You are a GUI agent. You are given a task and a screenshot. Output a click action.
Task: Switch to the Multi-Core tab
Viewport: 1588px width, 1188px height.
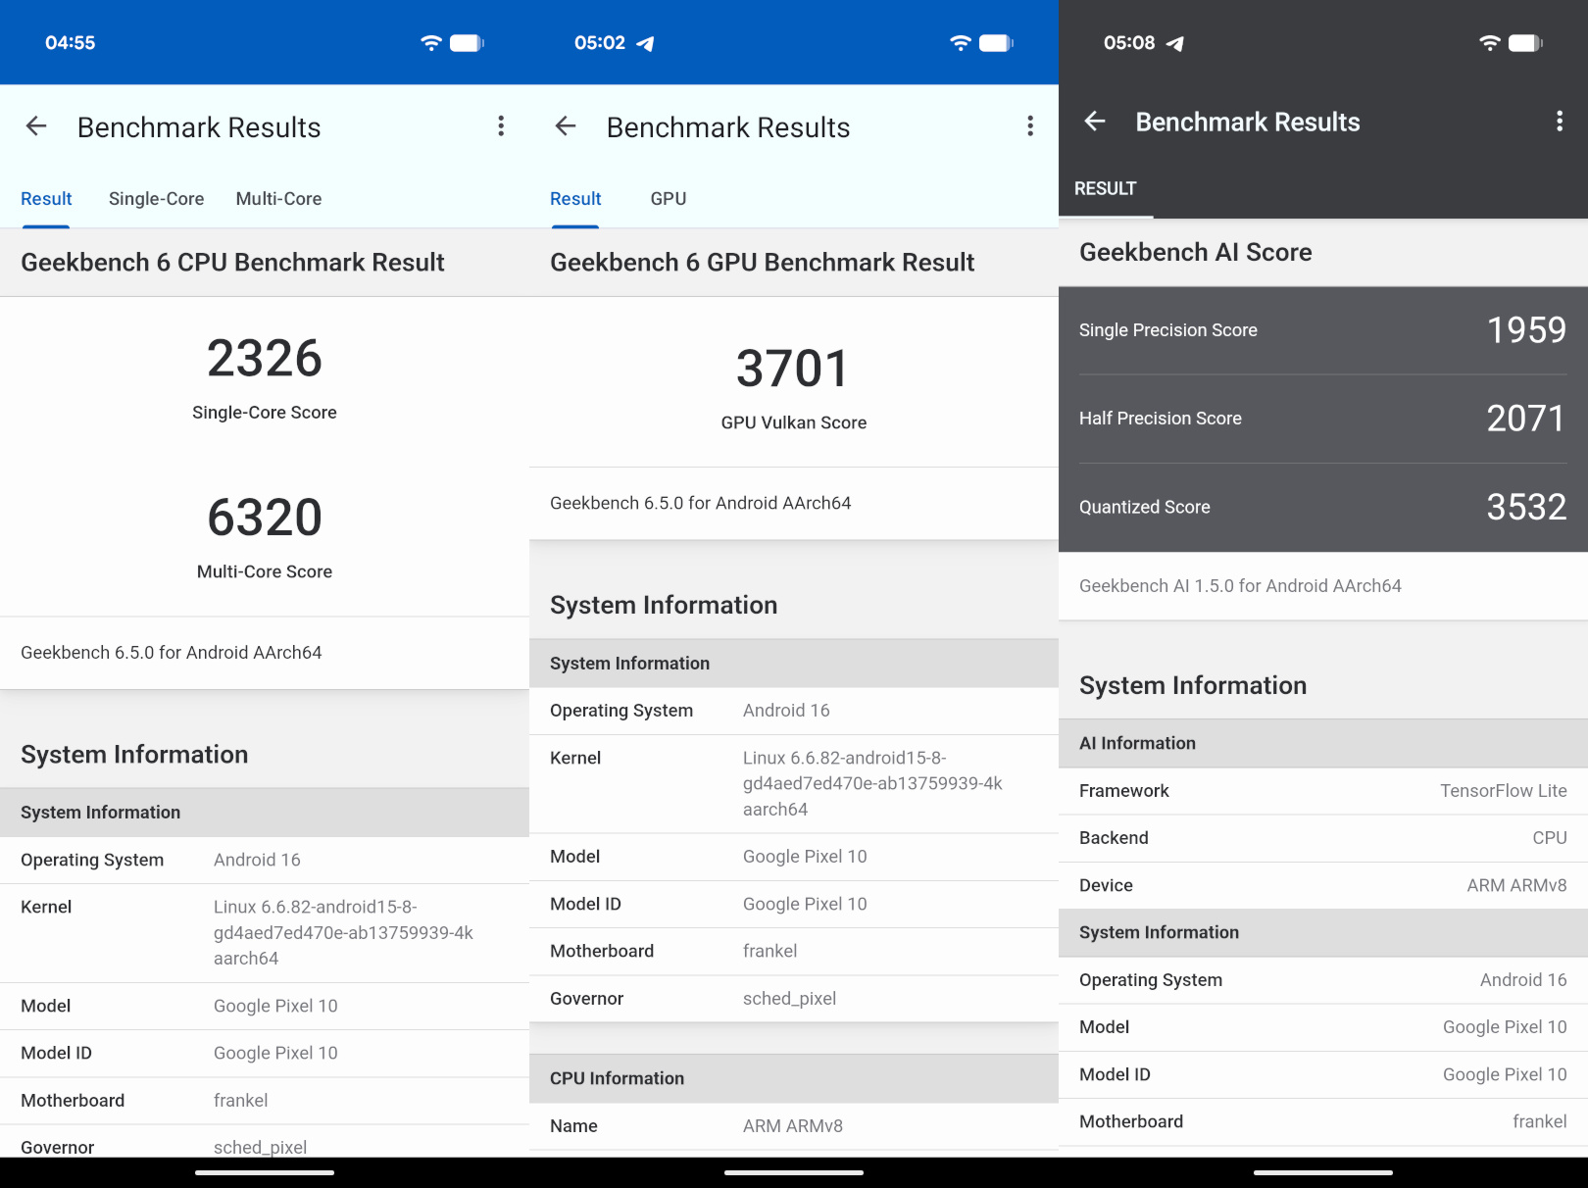click(x=278, y=199)
